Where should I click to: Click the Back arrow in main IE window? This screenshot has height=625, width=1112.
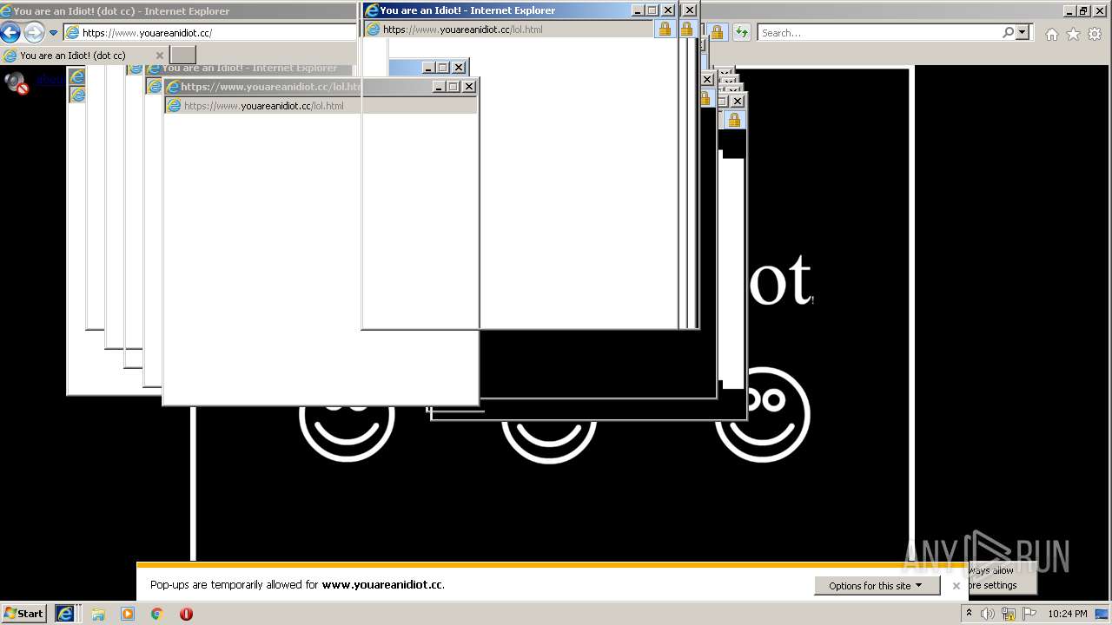10,33
